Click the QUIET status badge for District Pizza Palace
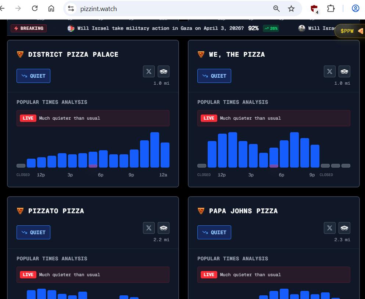Viewport: 365px width, 299px height. [x=33, y=76]
